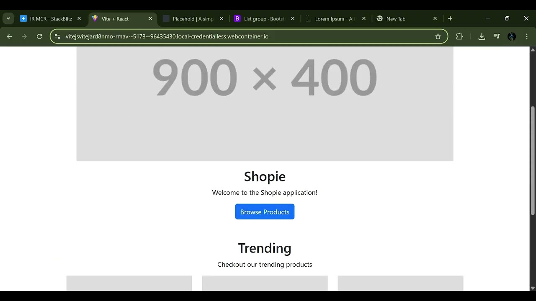Screen dimensions: 536x301
Task: Click the scrollbar up arrow
Action: pos(533,50)
